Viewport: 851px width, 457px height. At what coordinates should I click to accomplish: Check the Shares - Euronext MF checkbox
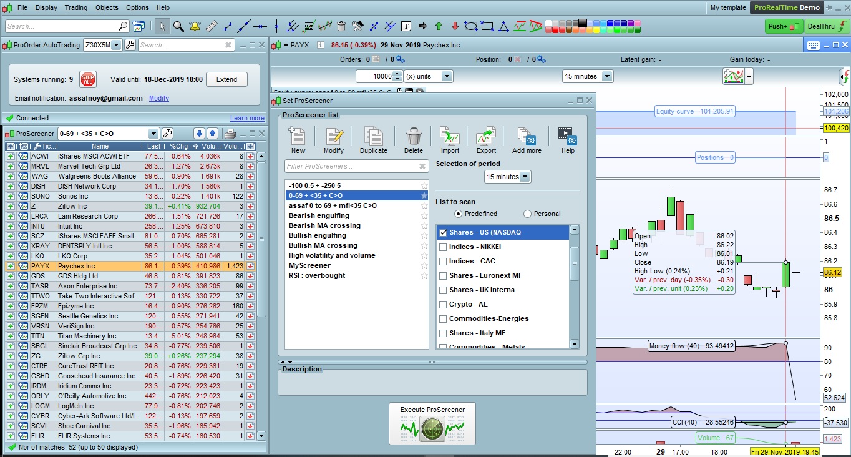click(443, 275)
